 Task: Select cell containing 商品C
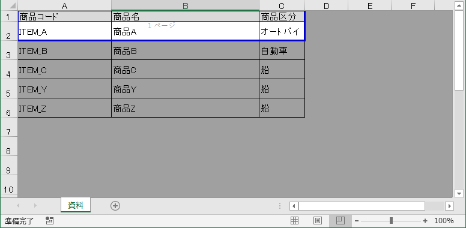click(185, 70)
